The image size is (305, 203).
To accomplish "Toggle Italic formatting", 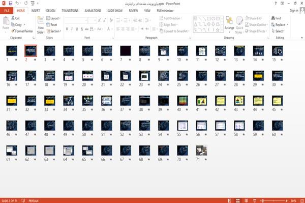I will (x=72, y=29).
